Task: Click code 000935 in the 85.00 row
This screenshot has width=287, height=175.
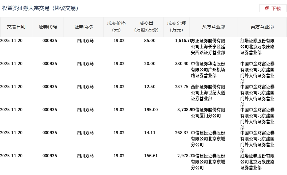Action: [50, 40]
